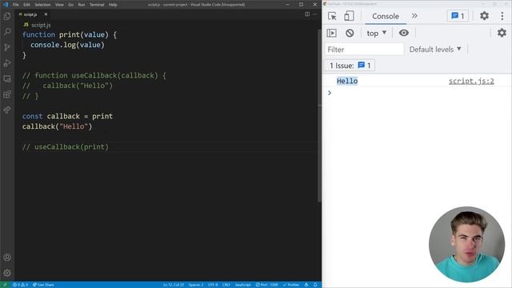Open the View menu
The height and width of the screenshot is (288, 512).
click(x=59, y=5)
